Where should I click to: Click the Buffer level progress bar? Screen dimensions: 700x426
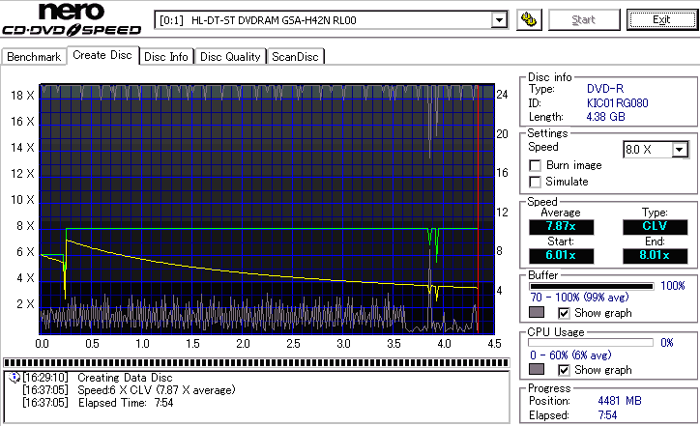[x=592, y=287]
